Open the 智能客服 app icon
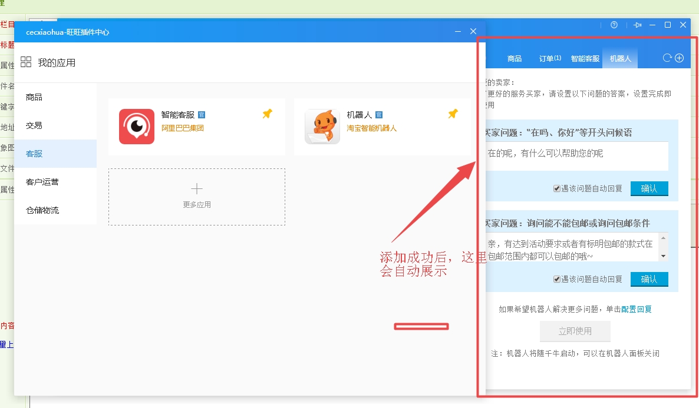This screenshot has width=699, height=408. click(137, 127)
